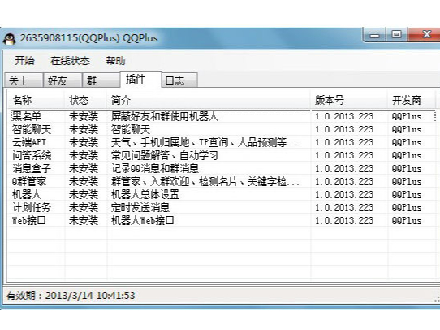Switch to the 群 tab
Screen dimensions: 440x330
(101, 80)
